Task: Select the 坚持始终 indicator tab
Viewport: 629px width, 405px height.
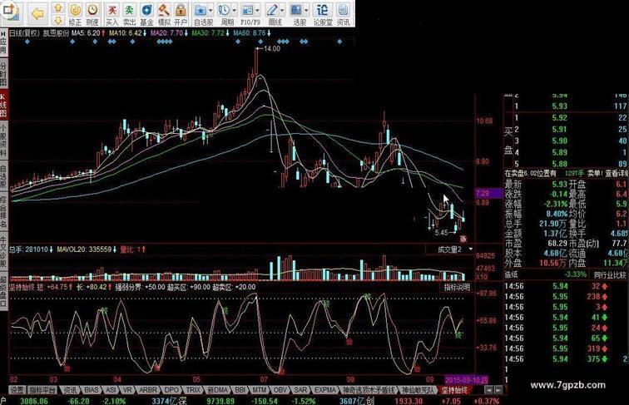Action: pyautogui.click(x=454, y=390)
